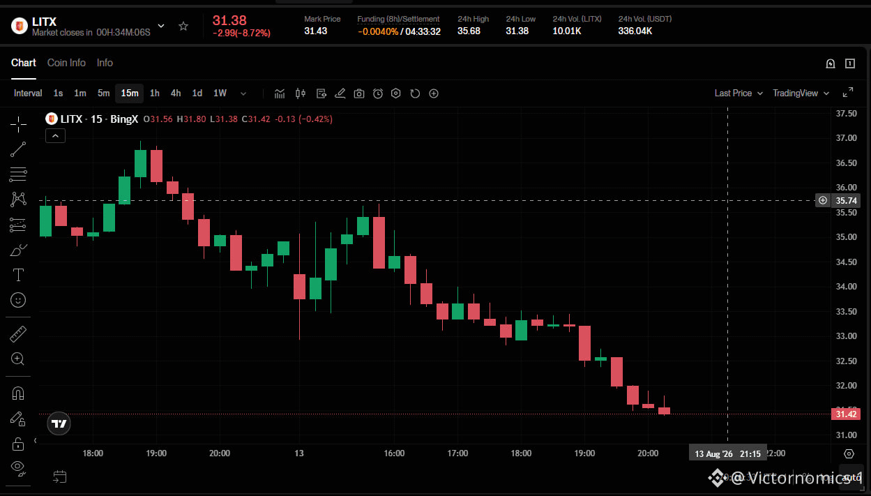Click the LITX symbol logo in header
This screenshot has height=496, width=871.
[19, 27]
